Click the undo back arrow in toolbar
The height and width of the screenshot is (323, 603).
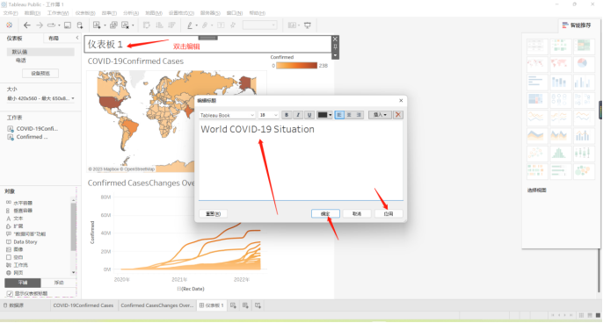tap(27, 25)
